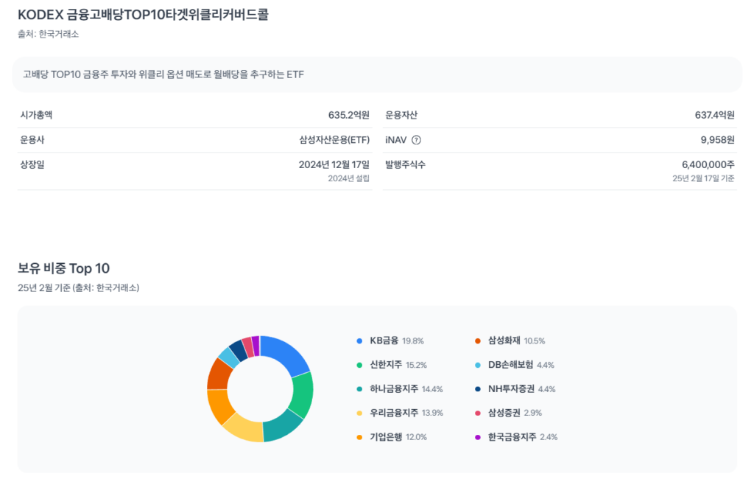Click the 기업은행 legend label

click(x=386, y=437)
